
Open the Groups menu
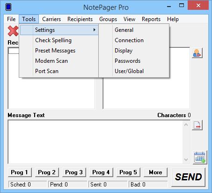coord(108,19)
